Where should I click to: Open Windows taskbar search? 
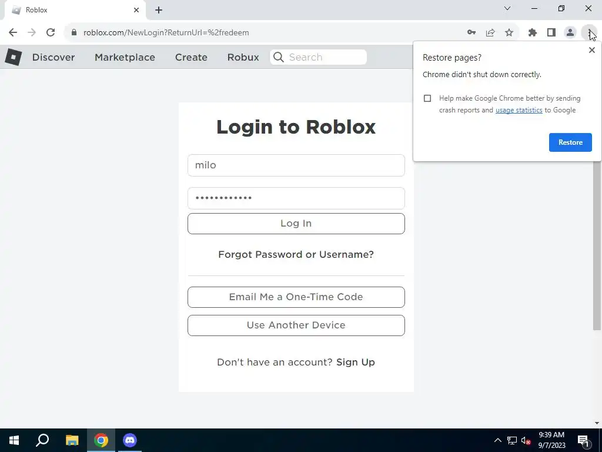42,440
